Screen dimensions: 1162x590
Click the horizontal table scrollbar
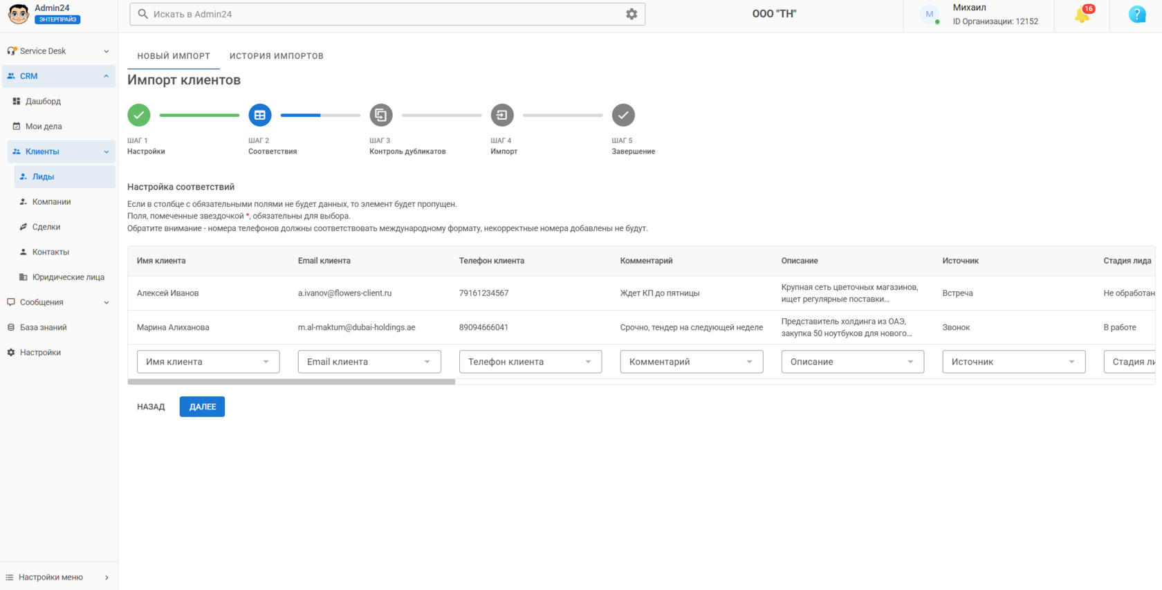[x=291, y=382]
